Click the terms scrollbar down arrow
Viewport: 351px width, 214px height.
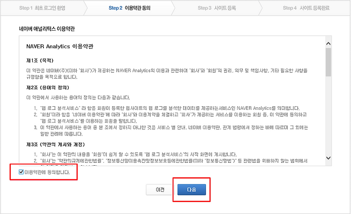[328, 158]
